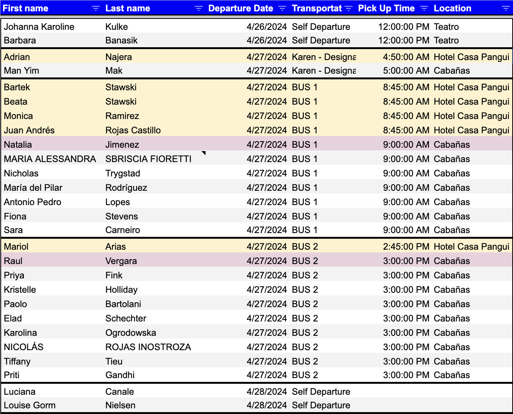
Task: Select the Johanna Karoline name cell
Action: click(39, 27)
